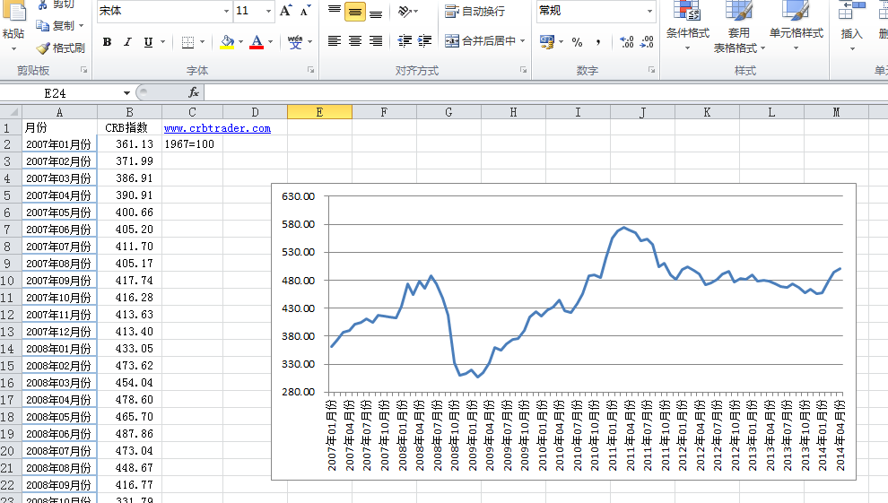The image size is (888, 503).
Task: Click the decrease indent icon
Action: click(x=405, y=40)
